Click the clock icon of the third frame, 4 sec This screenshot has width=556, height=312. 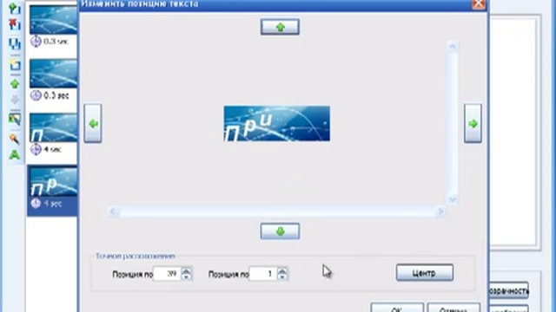[36, 149]
